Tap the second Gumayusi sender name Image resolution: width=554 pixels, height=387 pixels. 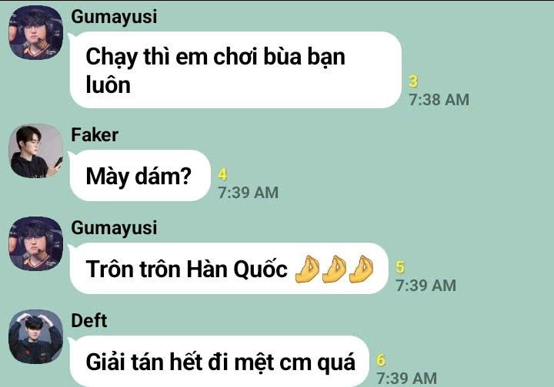114,228
